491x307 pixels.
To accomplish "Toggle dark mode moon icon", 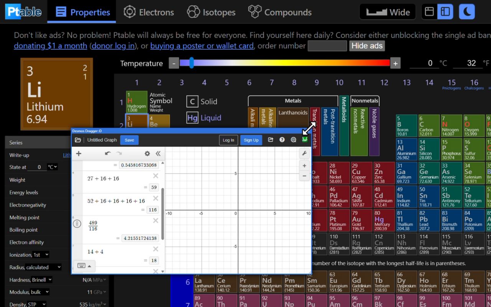I will [467, 12].
